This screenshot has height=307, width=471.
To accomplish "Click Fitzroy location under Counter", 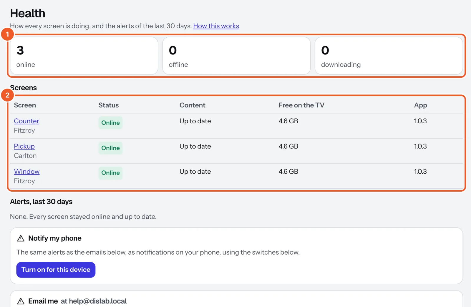I will [x=24, y=130].
